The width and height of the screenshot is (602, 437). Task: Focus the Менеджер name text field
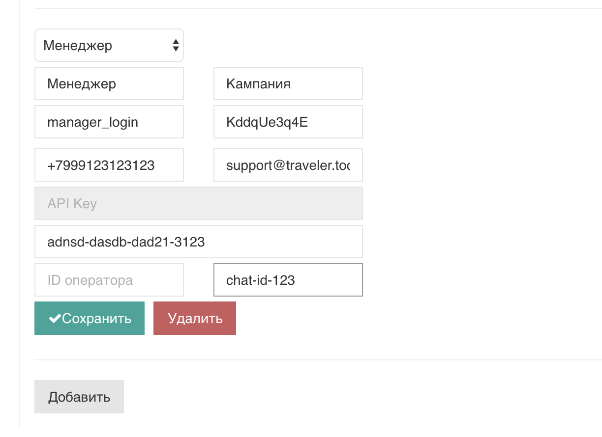(109, 83)
